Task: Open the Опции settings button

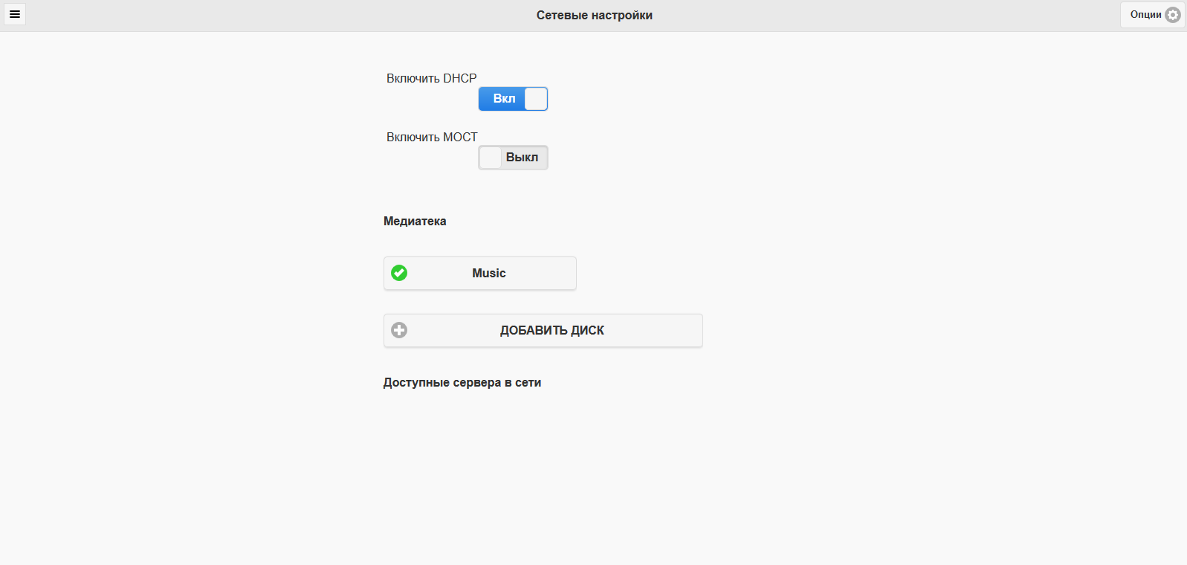Action: (x=1153, y=15)
